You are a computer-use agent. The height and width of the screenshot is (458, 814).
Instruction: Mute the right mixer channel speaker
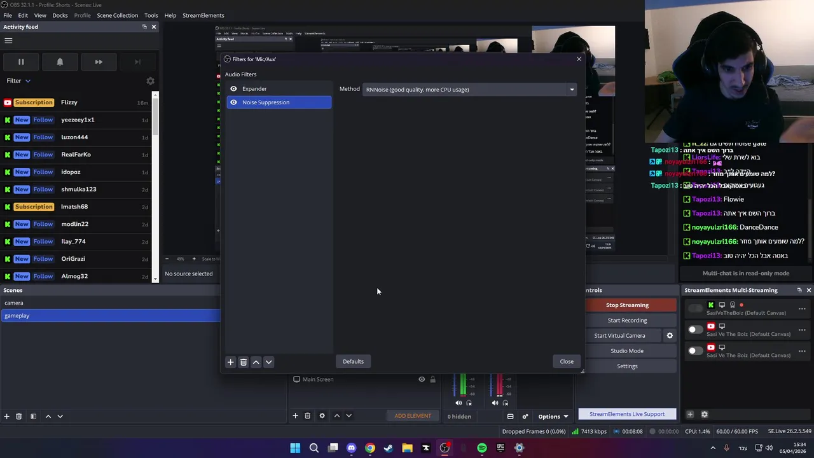coord(495,403)
